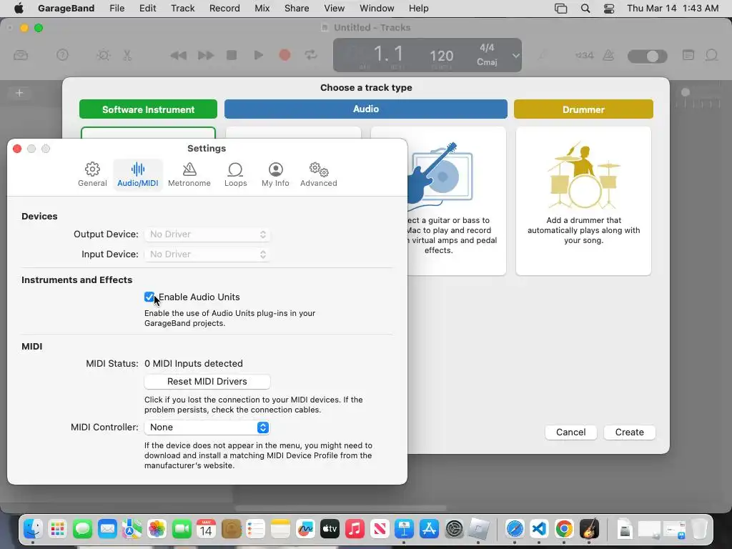Open the Library icon in GarageBand toolbar
The height and width of the screenshot is (549, 732).
tap(21, 56)
